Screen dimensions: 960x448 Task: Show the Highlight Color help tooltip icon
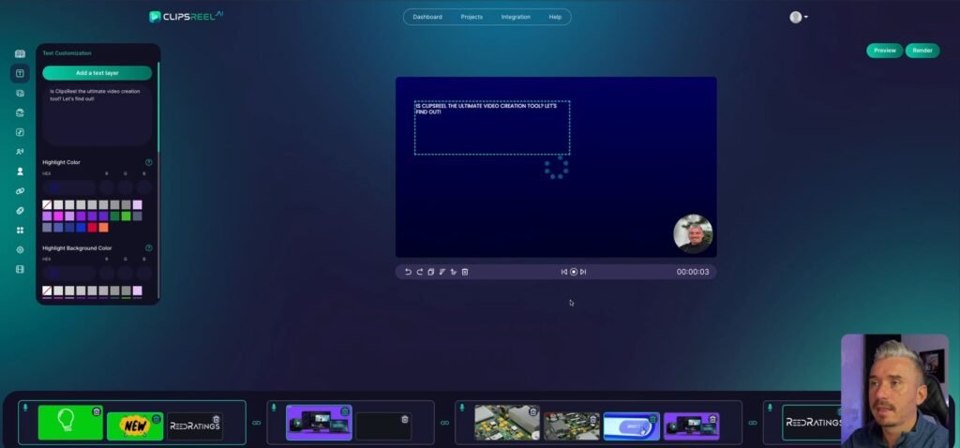click(149, 162)
